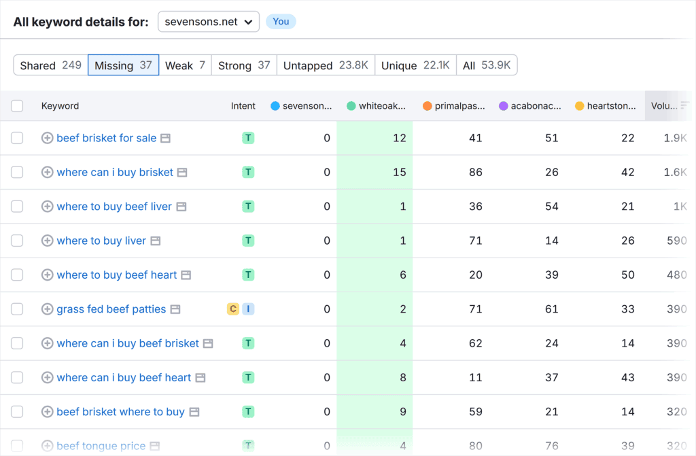Switch to the Shared keywords tab
The image size is (696, 456).
point(50,65)
